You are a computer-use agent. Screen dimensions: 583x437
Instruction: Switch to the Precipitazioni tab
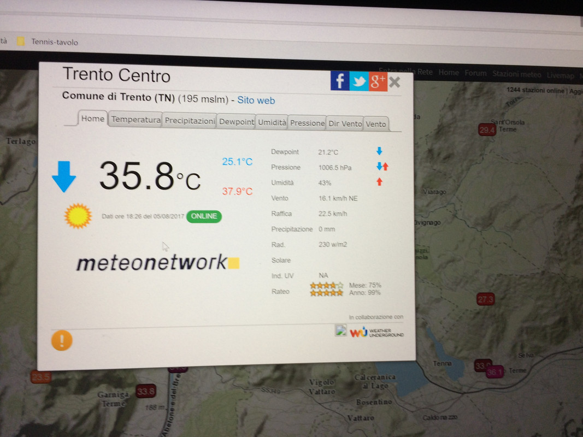[x=190, y=121]
